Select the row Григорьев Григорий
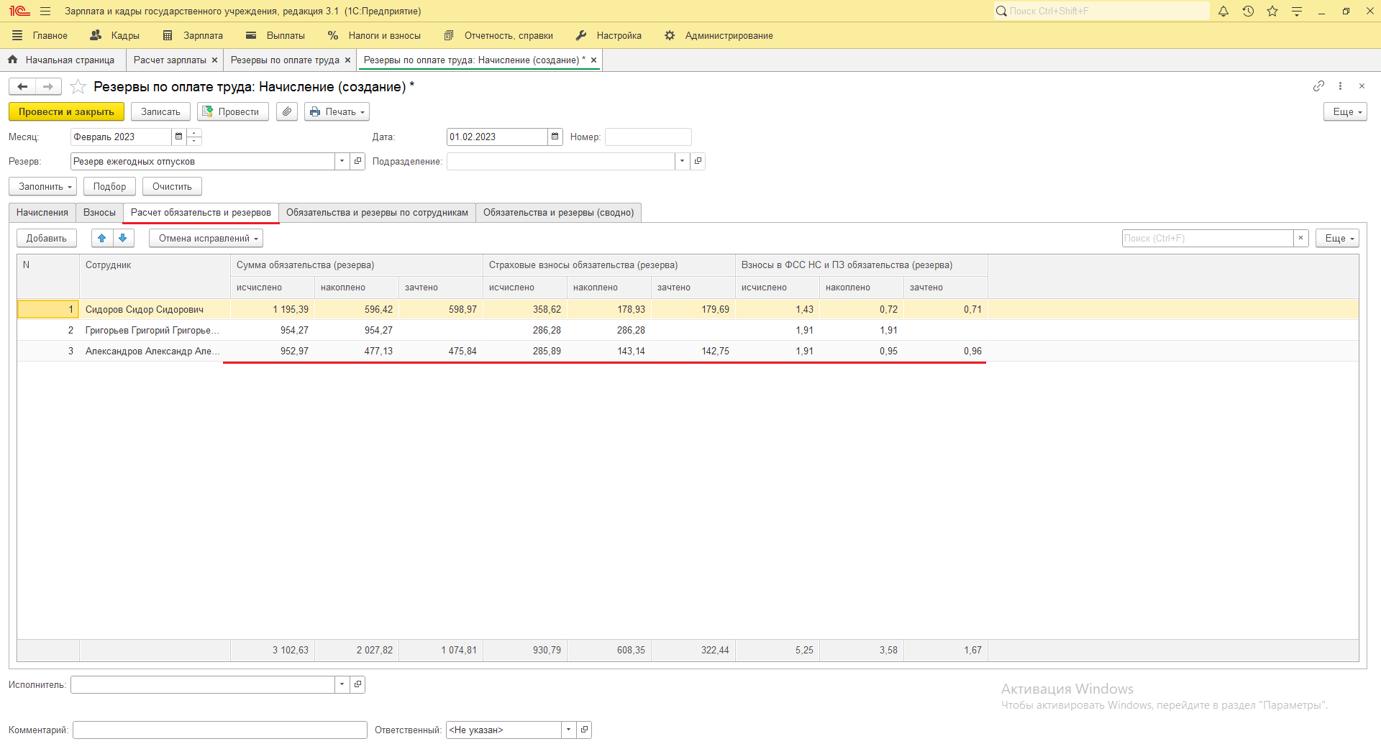This screenshot has width=1381, height=744. (688, 330)
